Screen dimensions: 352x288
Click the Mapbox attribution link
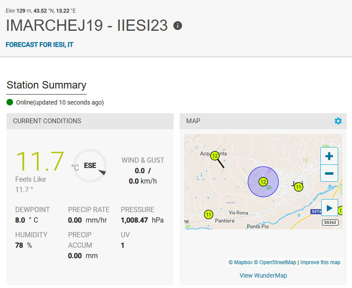coord(240,262)
